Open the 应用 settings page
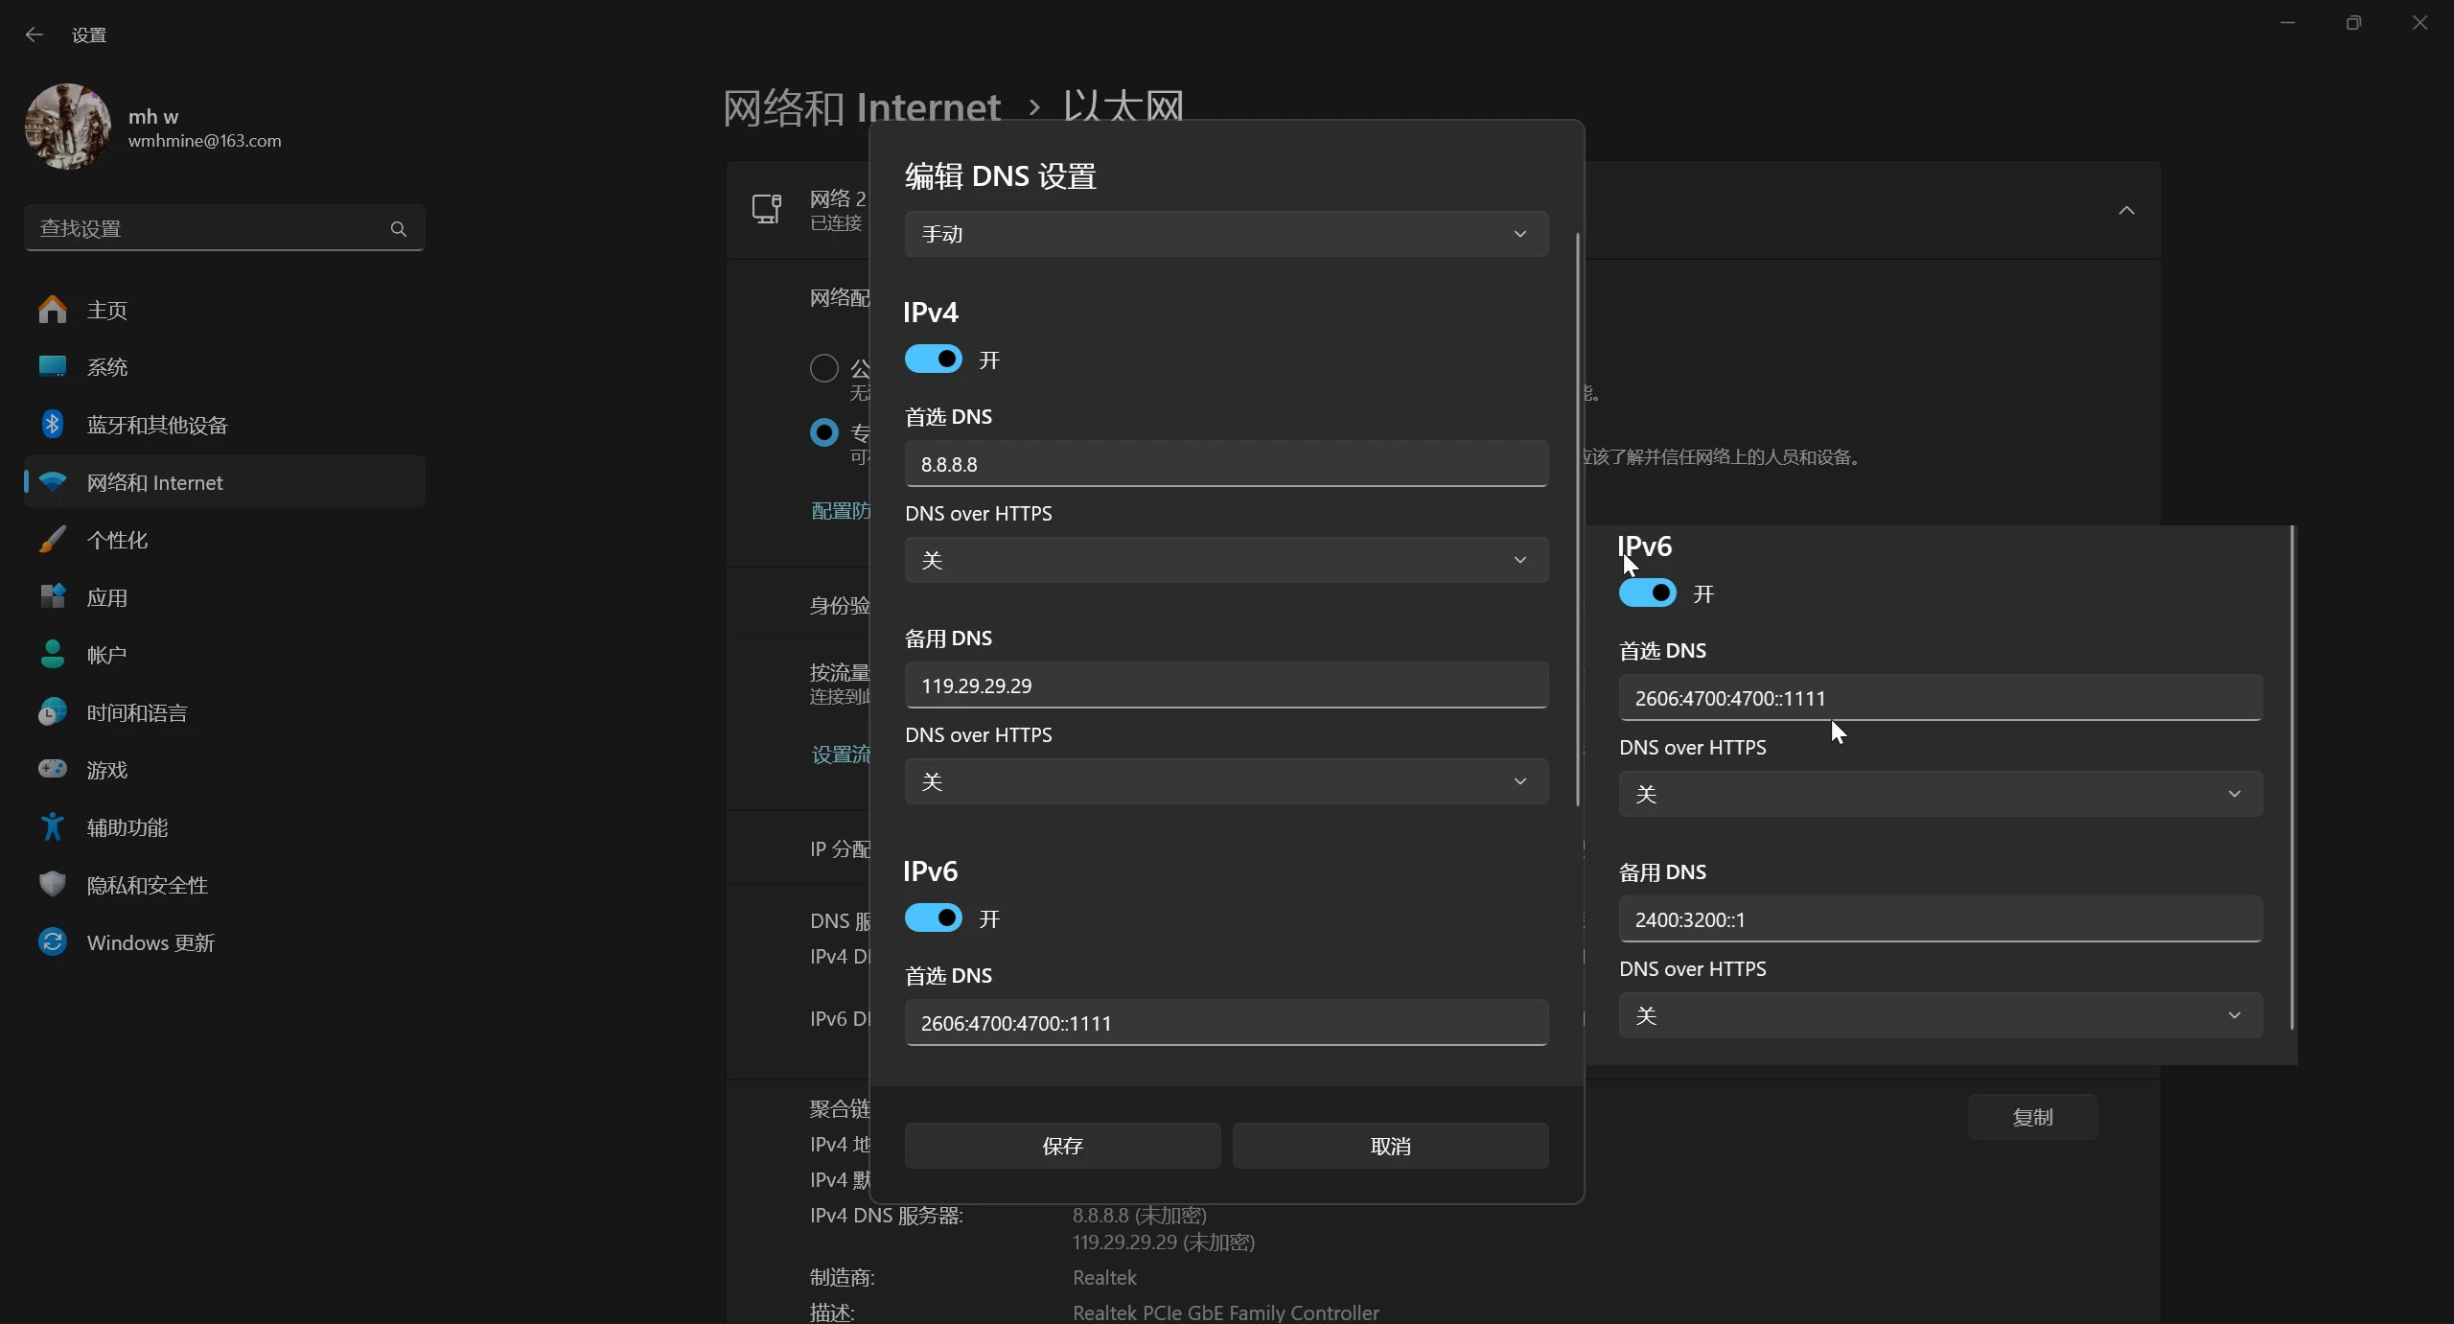This screenshot has height=1324, width=2454. pyautogui.click(x=108, y=597)
